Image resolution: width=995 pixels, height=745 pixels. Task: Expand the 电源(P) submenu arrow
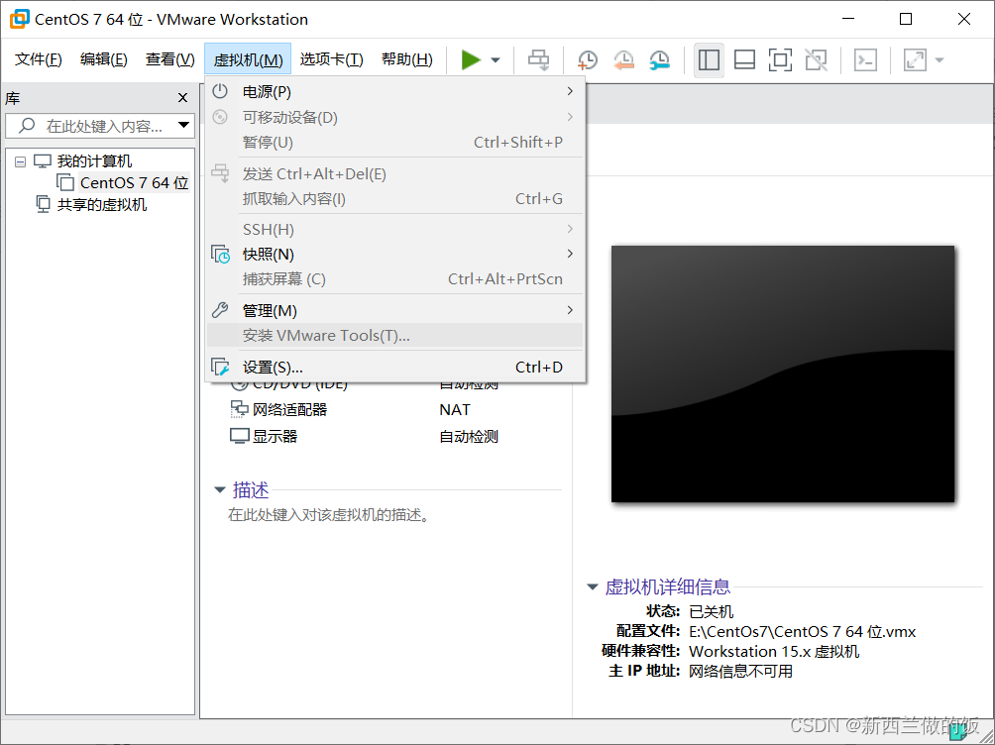click(x=570, y=91)
